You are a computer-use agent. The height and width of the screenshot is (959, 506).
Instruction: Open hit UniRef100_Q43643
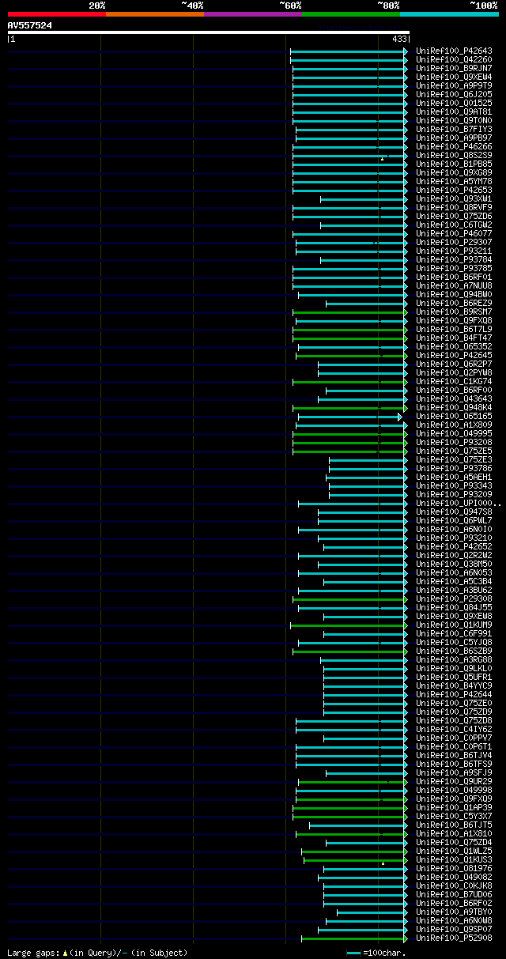(454, 398)
